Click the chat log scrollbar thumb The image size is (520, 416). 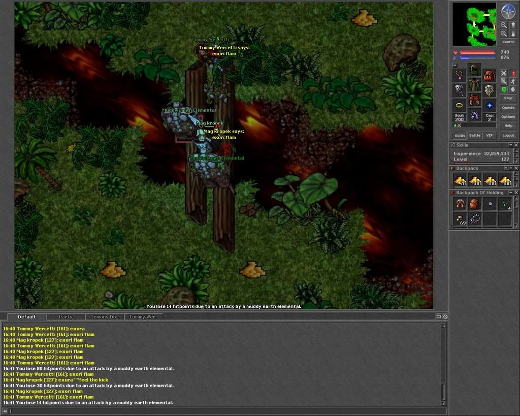pos(443,392)
